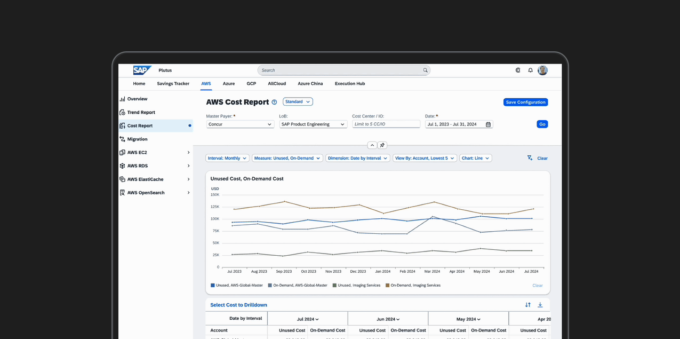Switch to the GCP tab
680x339 pixels.
(251, 84)
